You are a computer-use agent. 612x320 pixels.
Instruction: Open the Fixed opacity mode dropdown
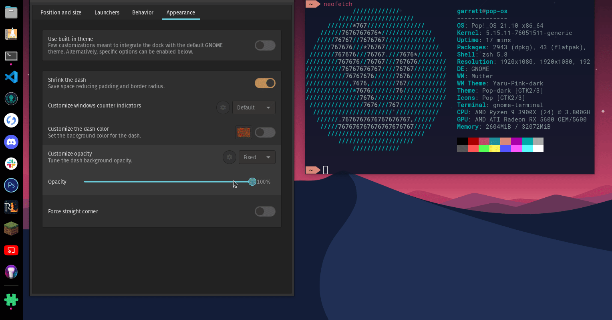click(x=257, y=157)
